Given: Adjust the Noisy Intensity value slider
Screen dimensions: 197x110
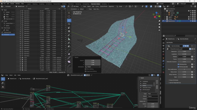Looking at the screenshot, I should [184, 75].
